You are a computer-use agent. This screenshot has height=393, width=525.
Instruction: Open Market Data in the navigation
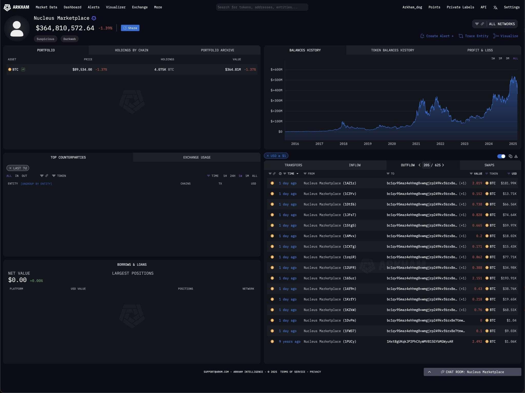point(46,7)
